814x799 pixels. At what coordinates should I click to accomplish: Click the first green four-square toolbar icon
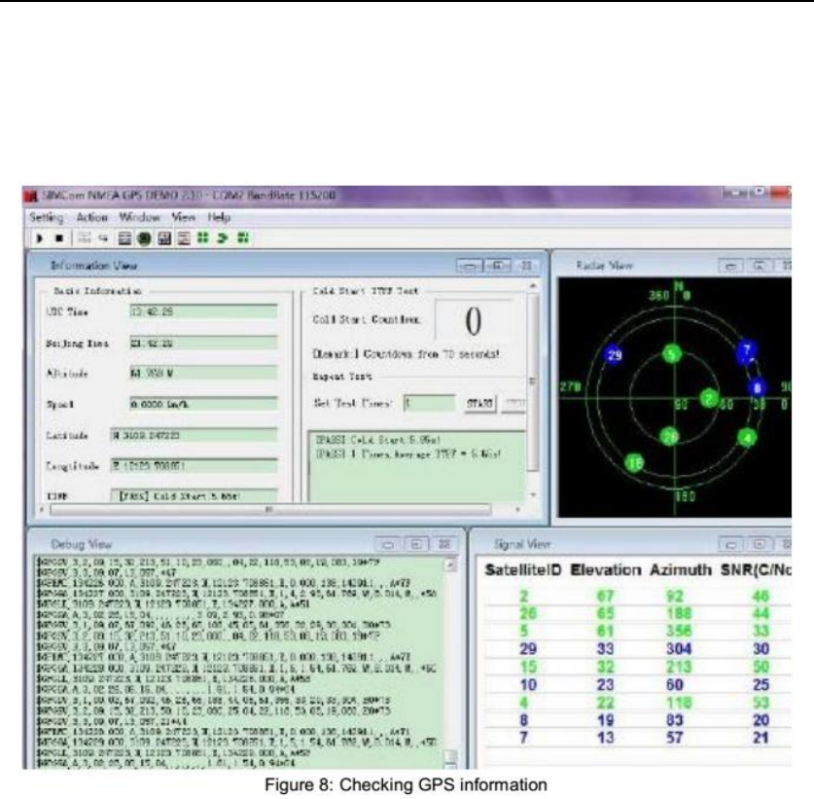click(203, 237)
